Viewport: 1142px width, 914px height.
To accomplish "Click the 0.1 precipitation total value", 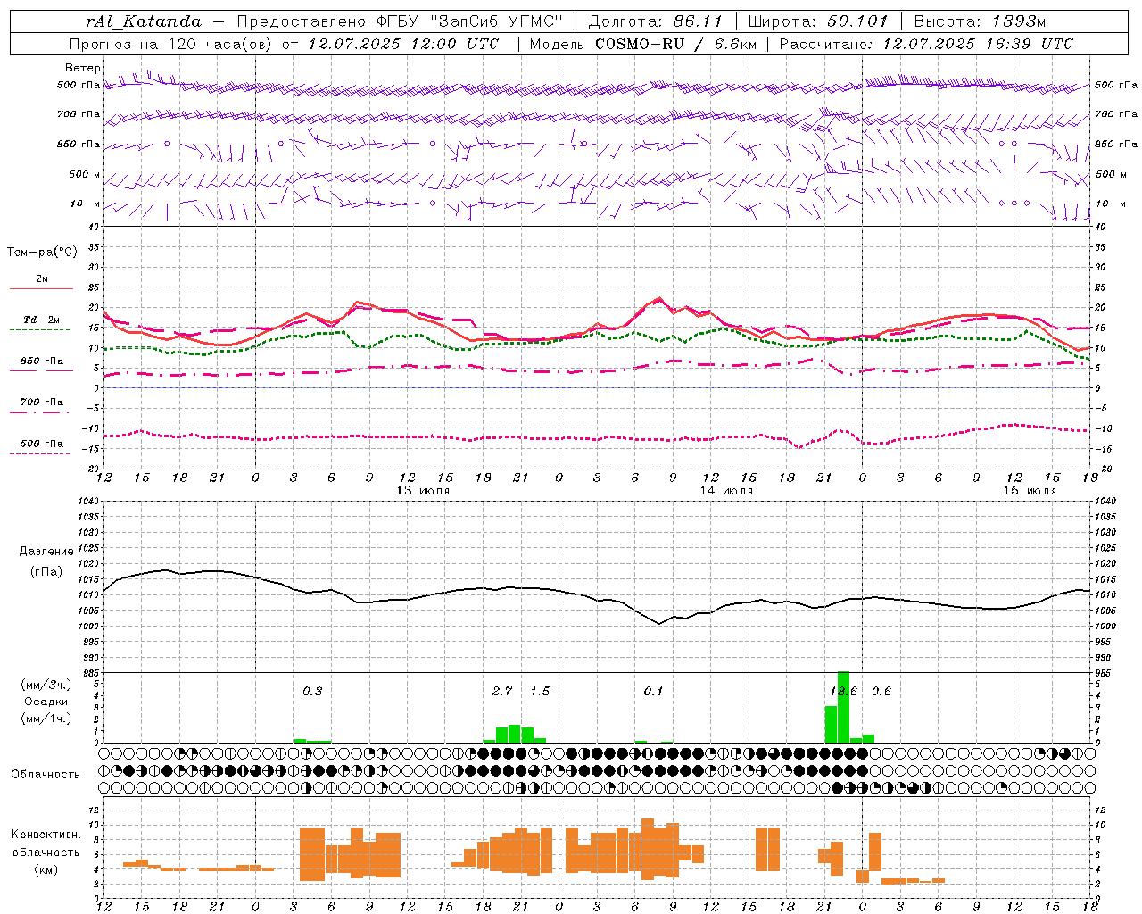I will click(x=653, y=692).
